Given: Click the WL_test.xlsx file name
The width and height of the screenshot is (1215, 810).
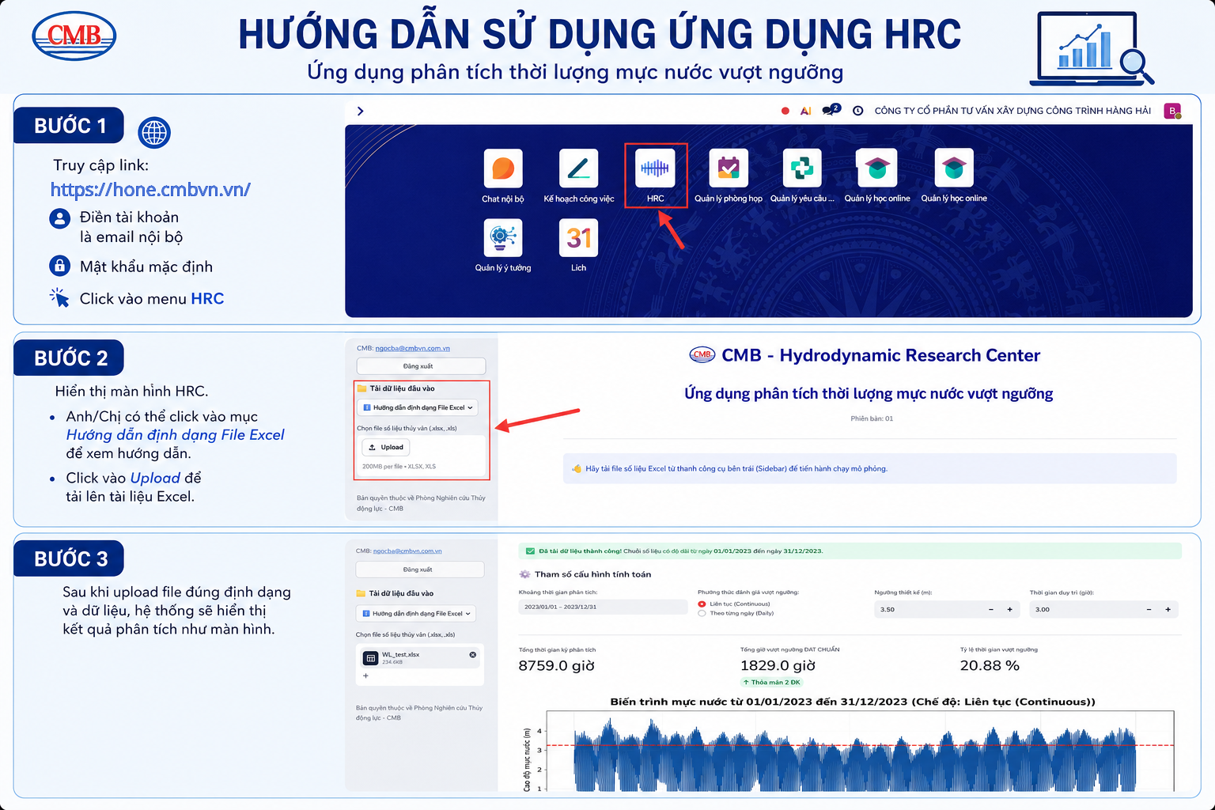Looking at the screenshot, I should (x=400, y=654).
